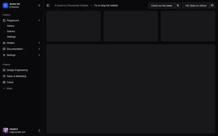Click the Playground menu label

13,20
